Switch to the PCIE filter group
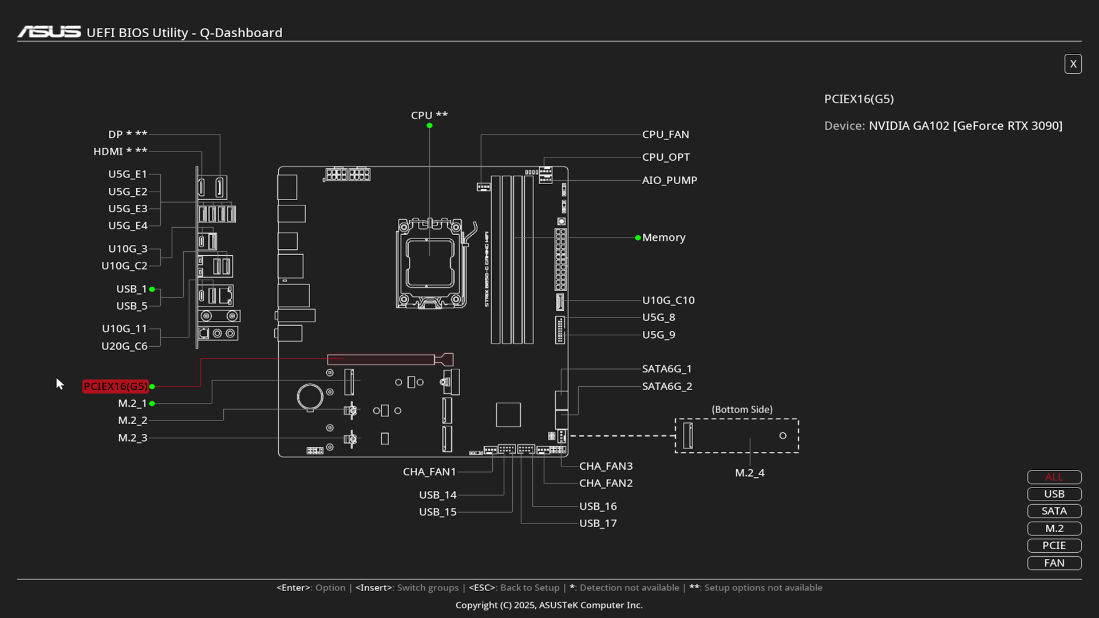1099x618 pixels. (1054, 545)
